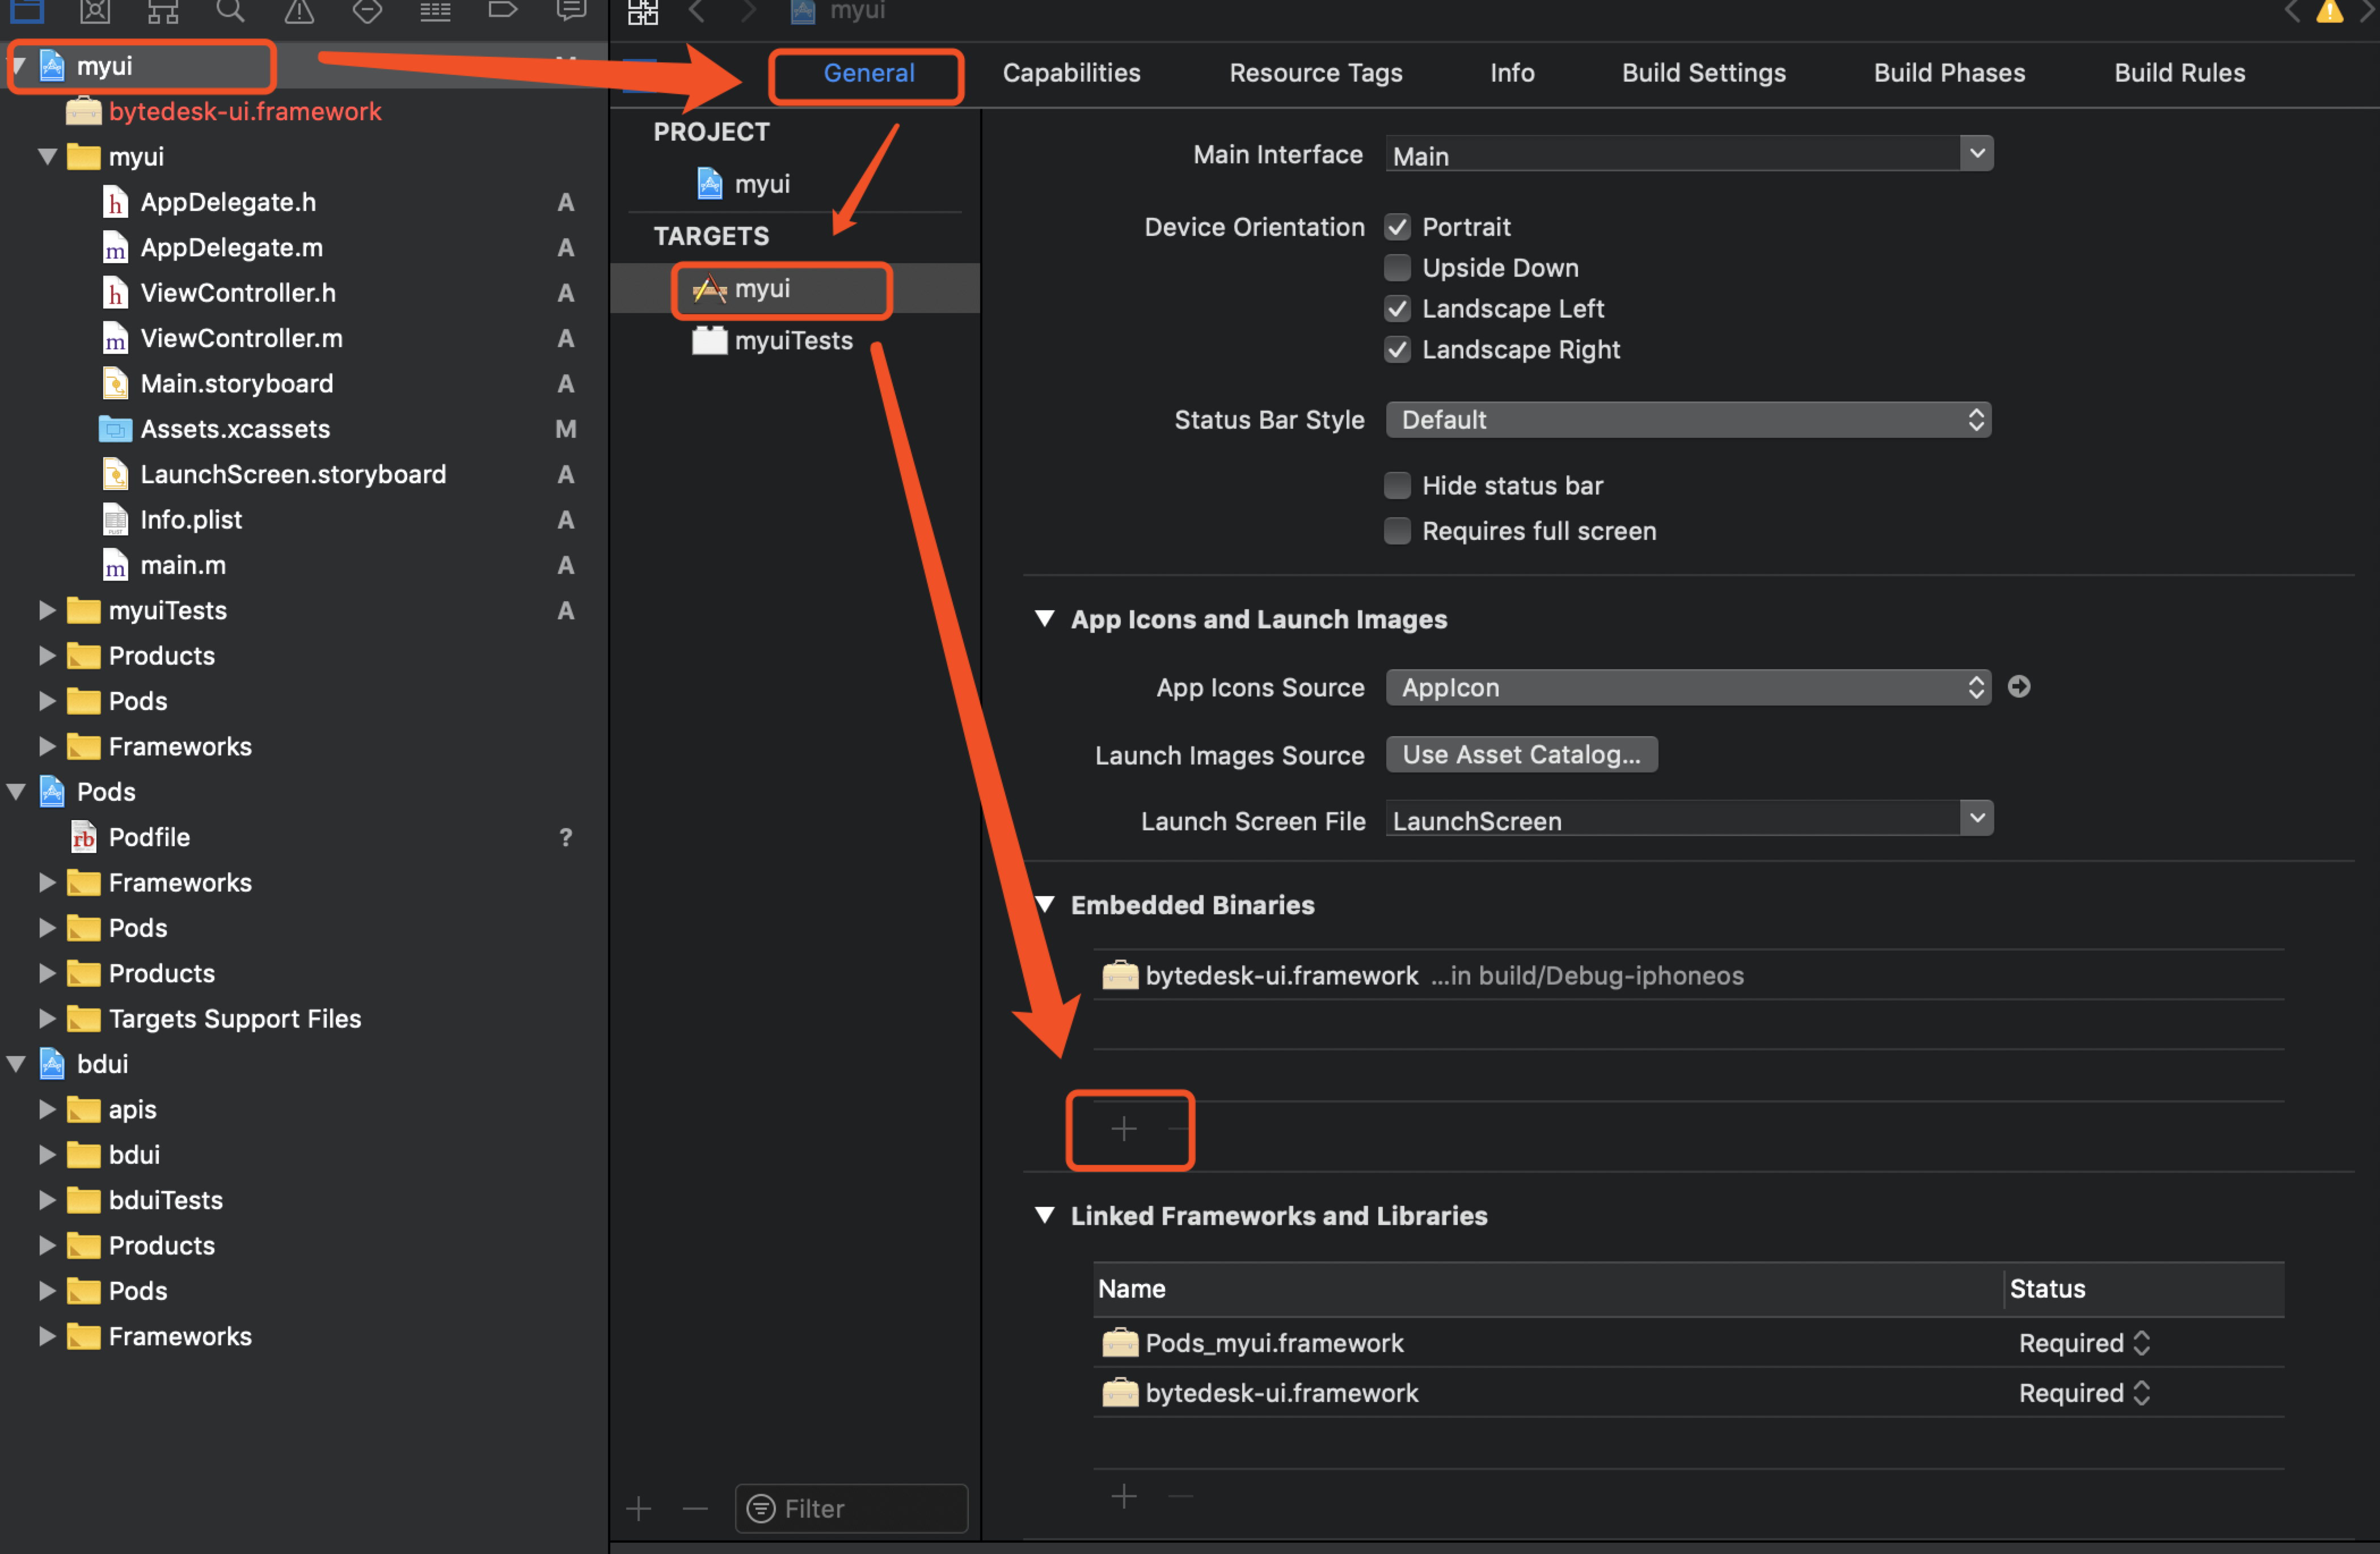Click the filter icon in targets filter
This screenshot has height=1554, width=2380.
761,1508
